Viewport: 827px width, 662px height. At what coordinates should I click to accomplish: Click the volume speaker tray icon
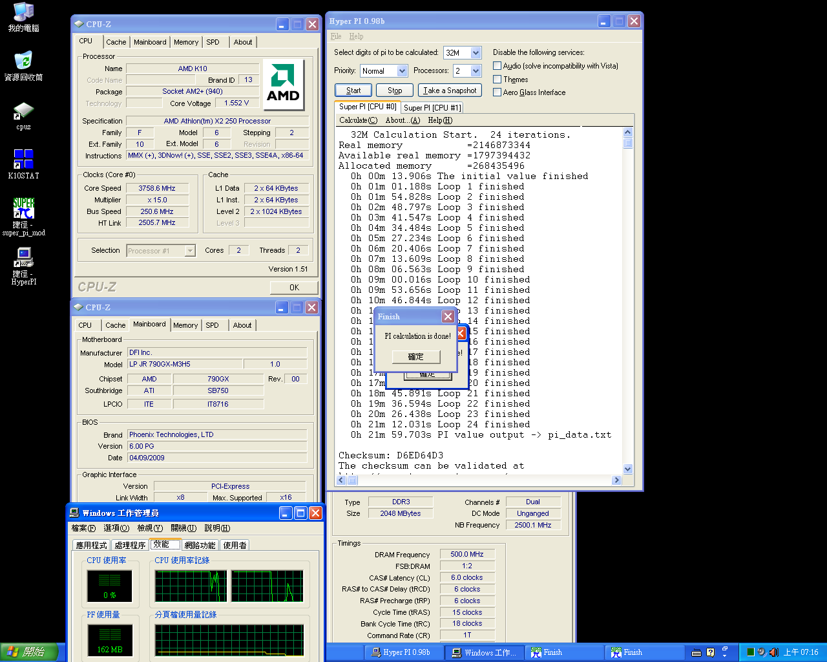(773, 652)
